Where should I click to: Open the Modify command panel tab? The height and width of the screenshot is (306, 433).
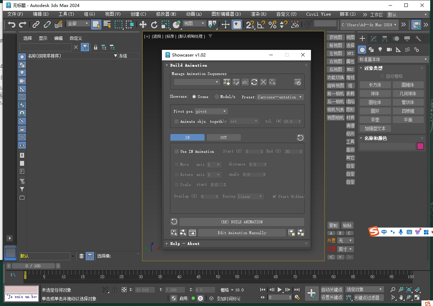pyautogui.click(x=374, y=39)
